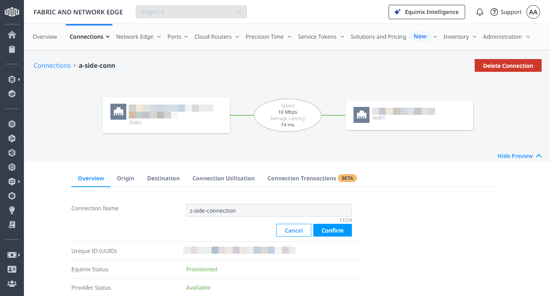
Task: Expand the Cloud Routers menu
Action: point(217,37)
